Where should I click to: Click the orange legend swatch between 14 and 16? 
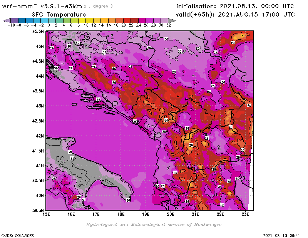pos(104,20)
